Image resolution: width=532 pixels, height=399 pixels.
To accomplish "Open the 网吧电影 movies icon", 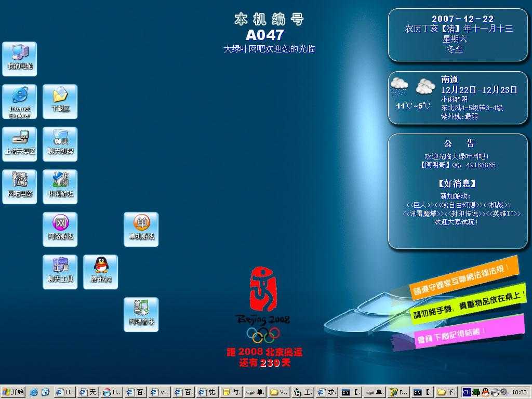I will point(20,187).
